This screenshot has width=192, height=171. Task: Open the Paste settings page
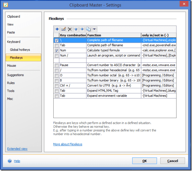[x=11, y=32]
